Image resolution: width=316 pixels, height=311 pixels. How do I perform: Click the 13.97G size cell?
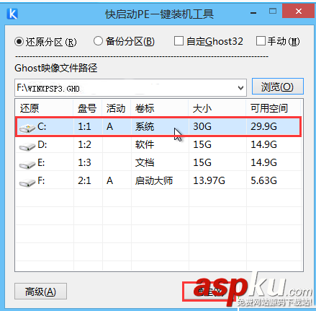pos(209,181)
